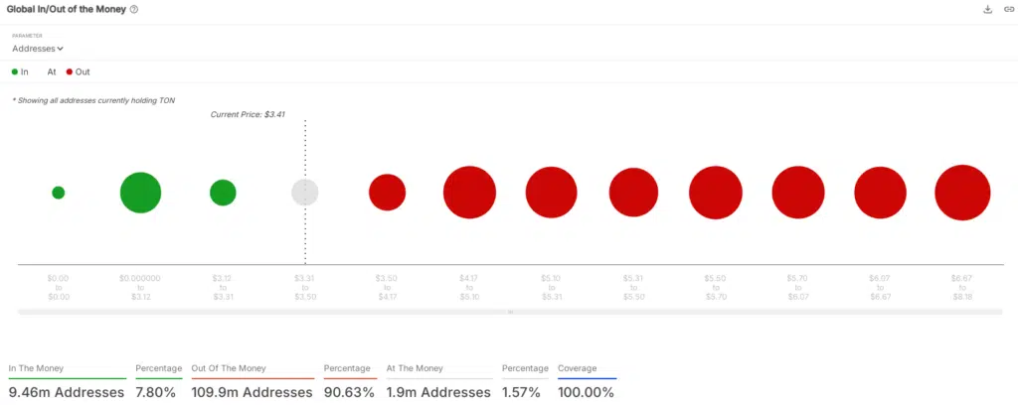This screenshot has height=405, width=1018.
Task: Toggle the green In legend item
Action: pos(20,71)
